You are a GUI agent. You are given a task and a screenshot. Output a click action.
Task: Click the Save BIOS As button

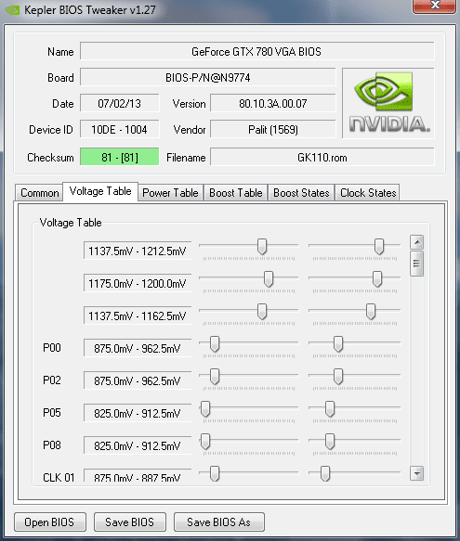click(x=218, y=522)
